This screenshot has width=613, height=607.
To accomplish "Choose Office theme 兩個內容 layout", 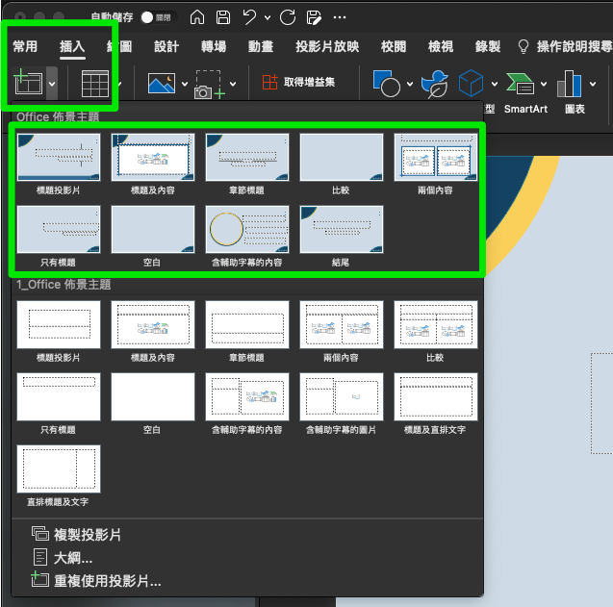I will [436, 157].
